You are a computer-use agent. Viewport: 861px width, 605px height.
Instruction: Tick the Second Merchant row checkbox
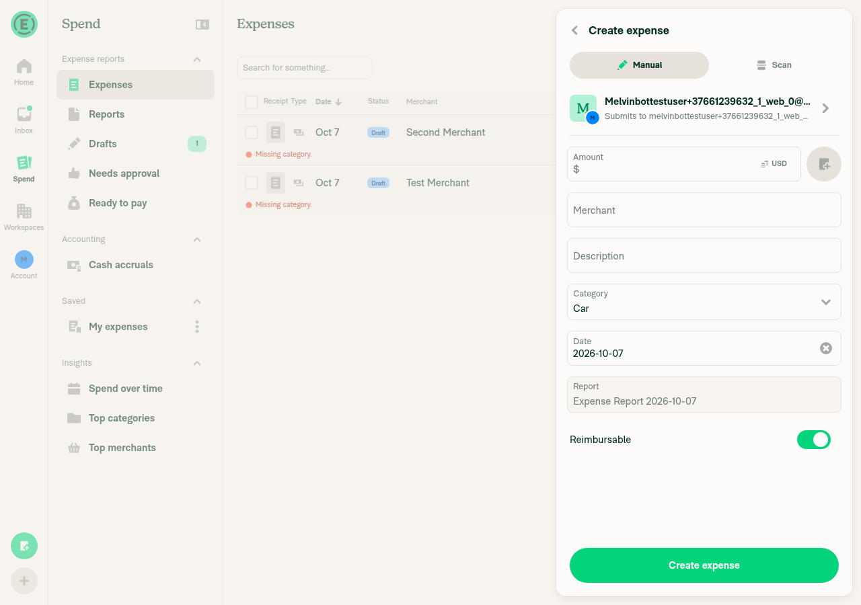[252, 132]
